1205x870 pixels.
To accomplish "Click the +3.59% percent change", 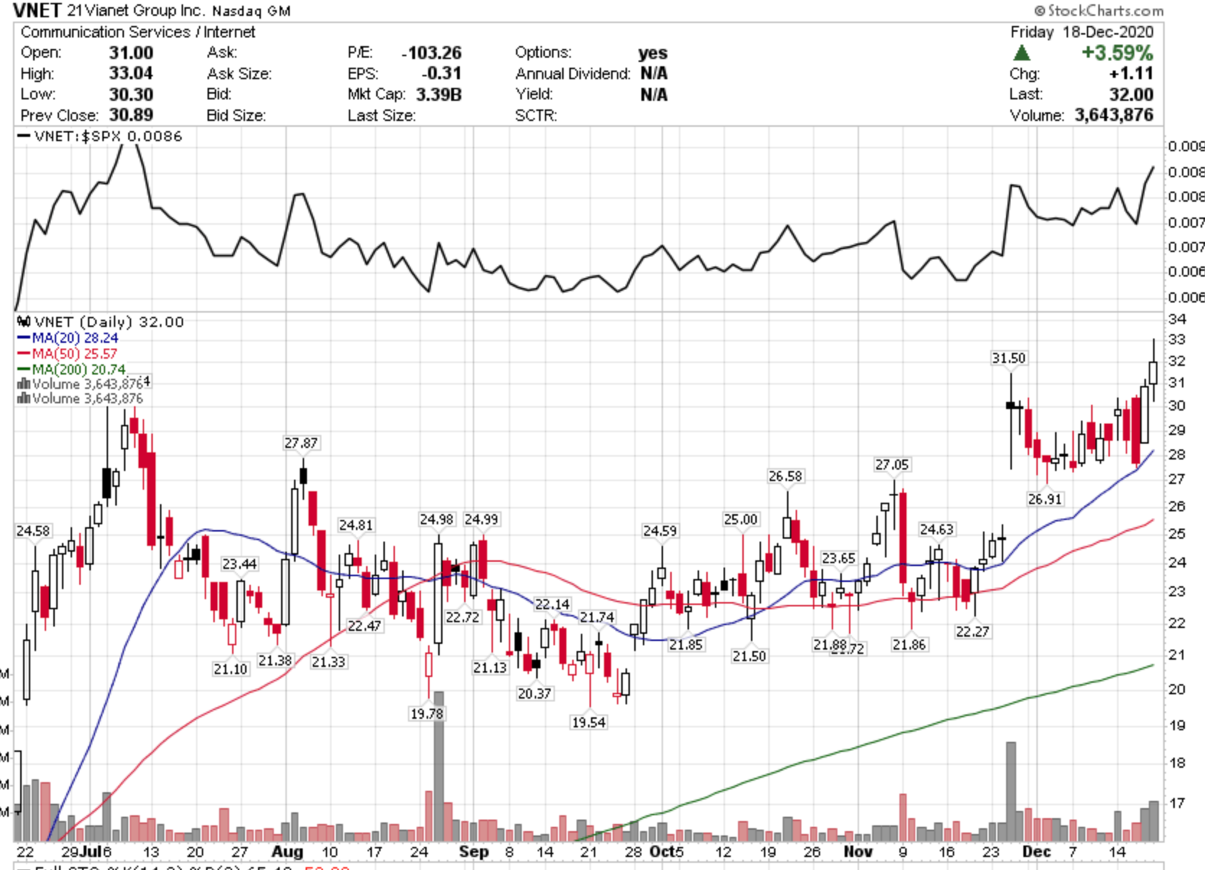I will tap(1117, 53).
